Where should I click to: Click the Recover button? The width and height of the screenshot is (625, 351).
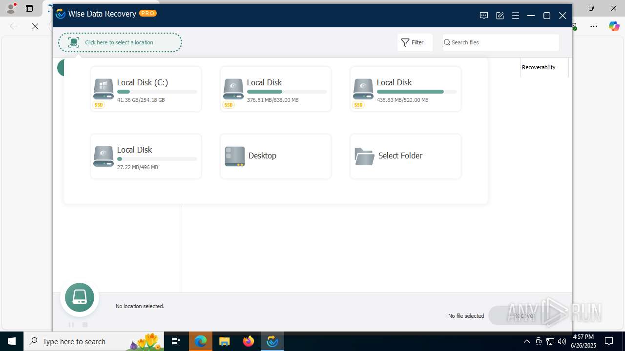pos(524,316)
